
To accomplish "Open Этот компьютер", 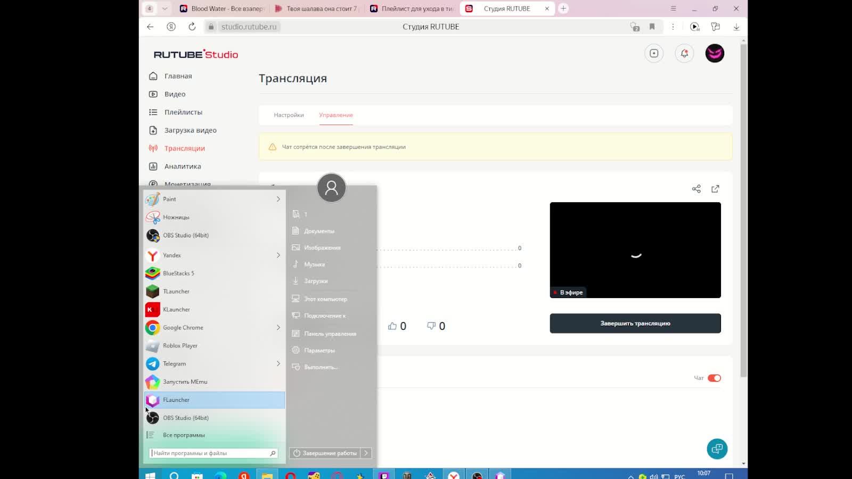I will tap(325, 299).
